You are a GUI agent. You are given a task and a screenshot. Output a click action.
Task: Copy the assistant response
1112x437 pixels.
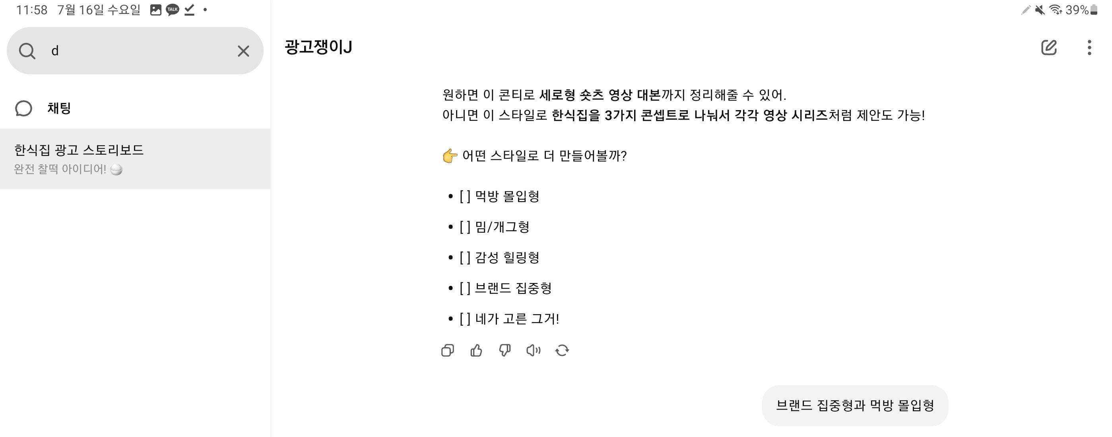[448, 350]
